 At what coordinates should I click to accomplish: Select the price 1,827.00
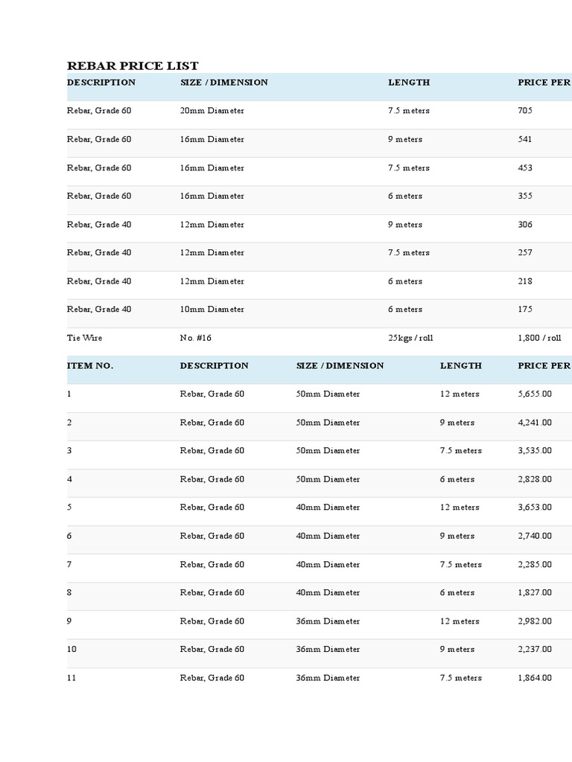coord(535,592)
